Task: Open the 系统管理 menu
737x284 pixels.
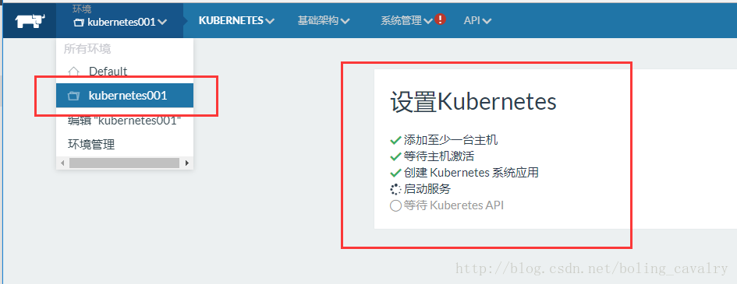Action: coord(406,21)
